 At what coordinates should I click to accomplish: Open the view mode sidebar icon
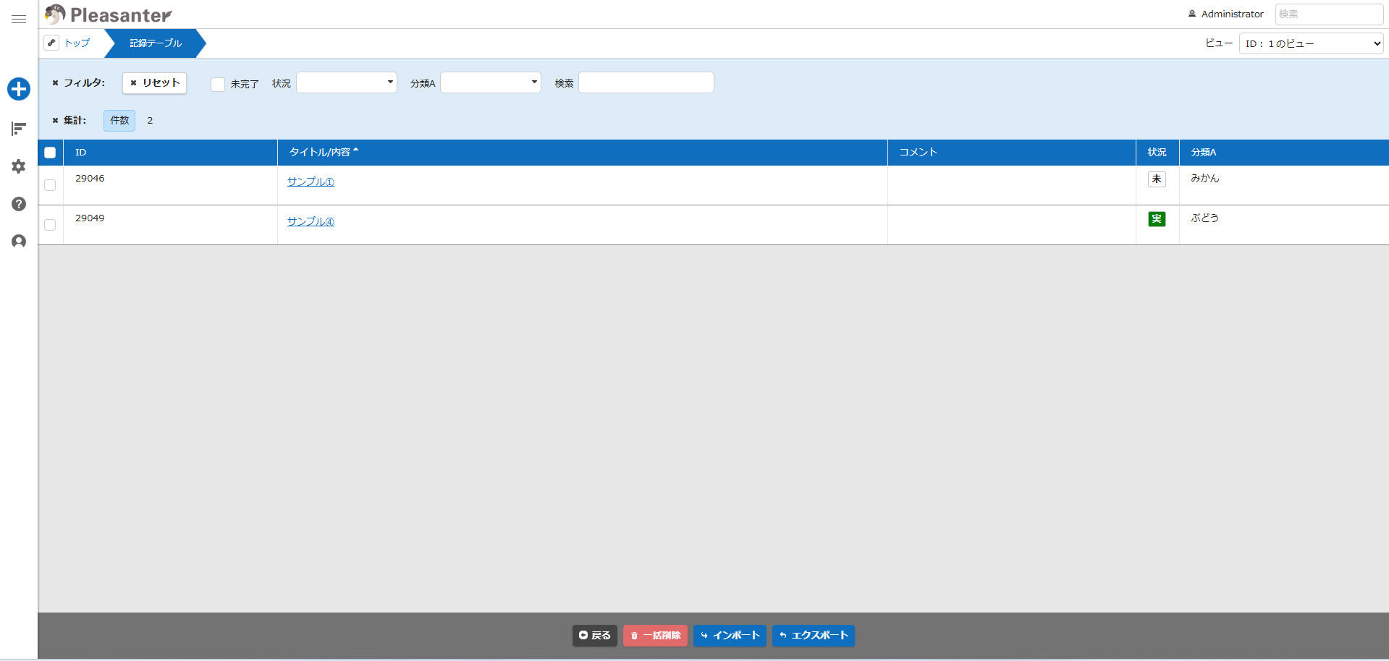point(19,129)
